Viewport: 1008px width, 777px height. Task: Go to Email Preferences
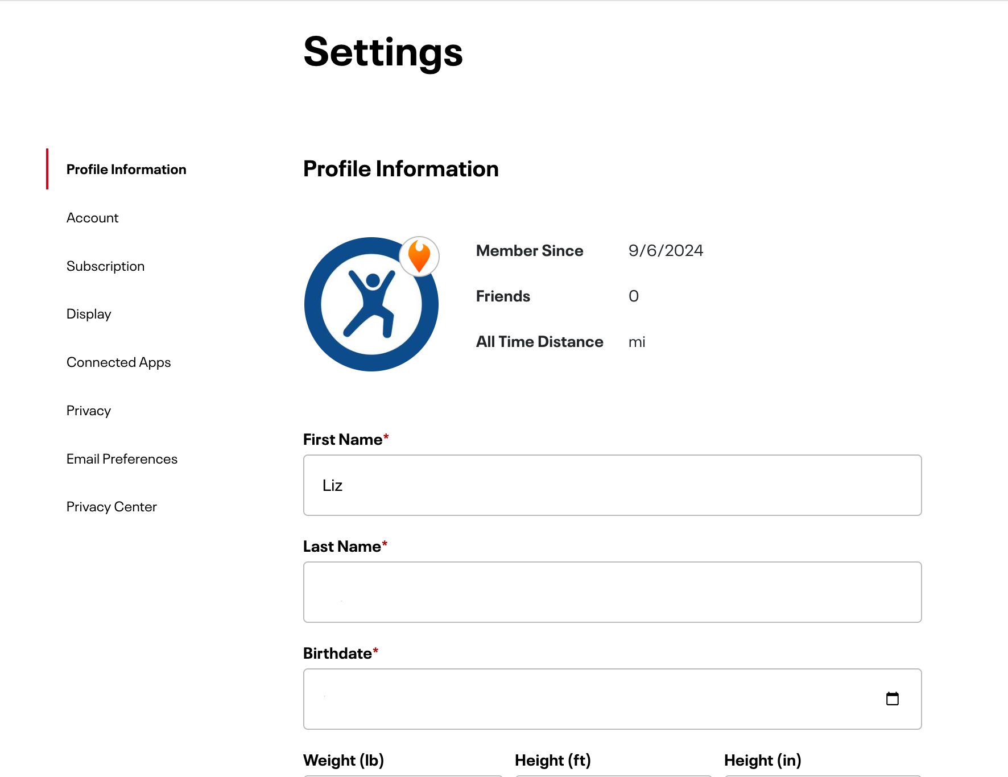pos(122,459)
